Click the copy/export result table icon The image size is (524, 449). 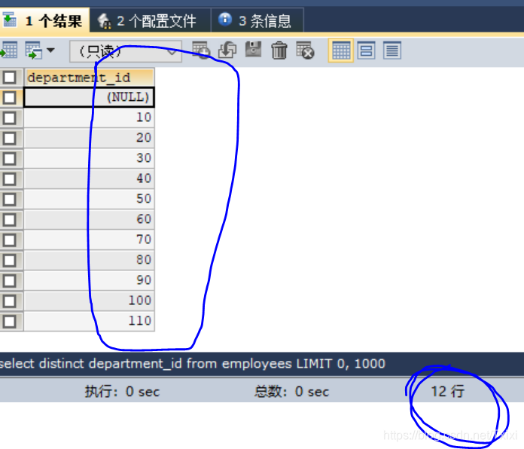[x=34, y=50]
